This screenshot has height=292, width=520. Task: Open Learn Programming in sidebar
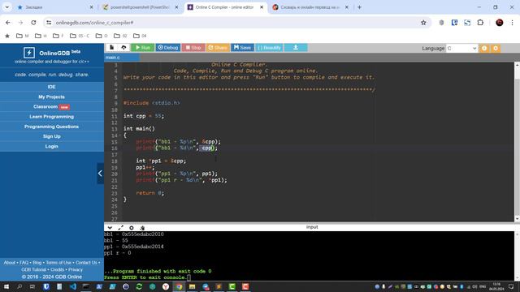(x=52, y=117)
